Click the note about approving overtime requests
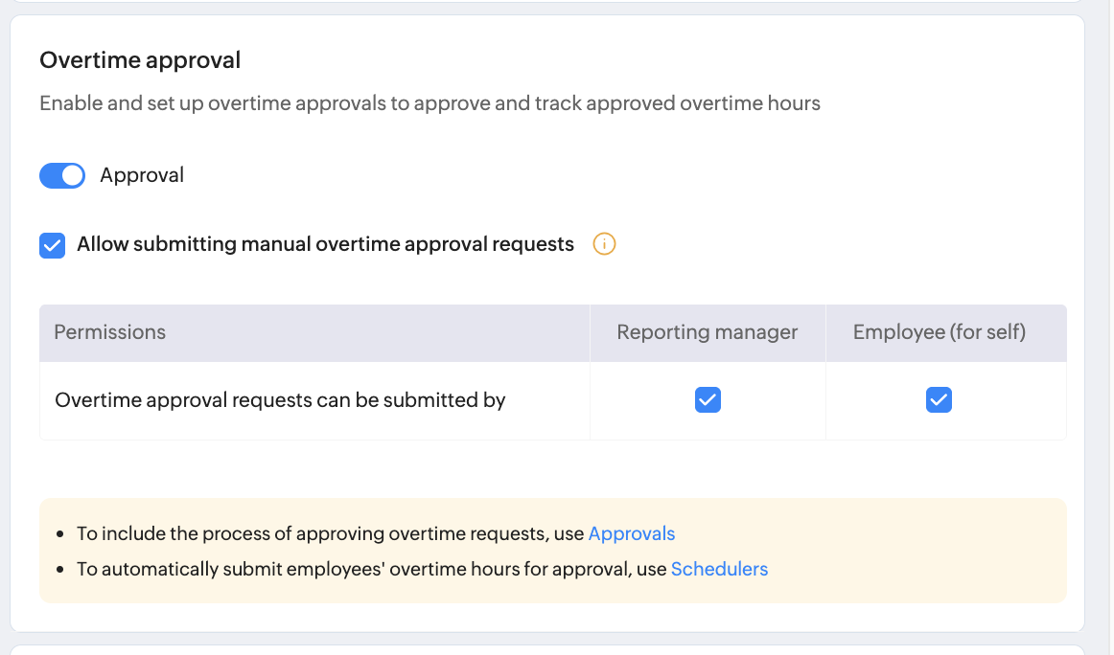This screenshot has height=655, width=1114. pyautogui.click(x=331, y=534)
